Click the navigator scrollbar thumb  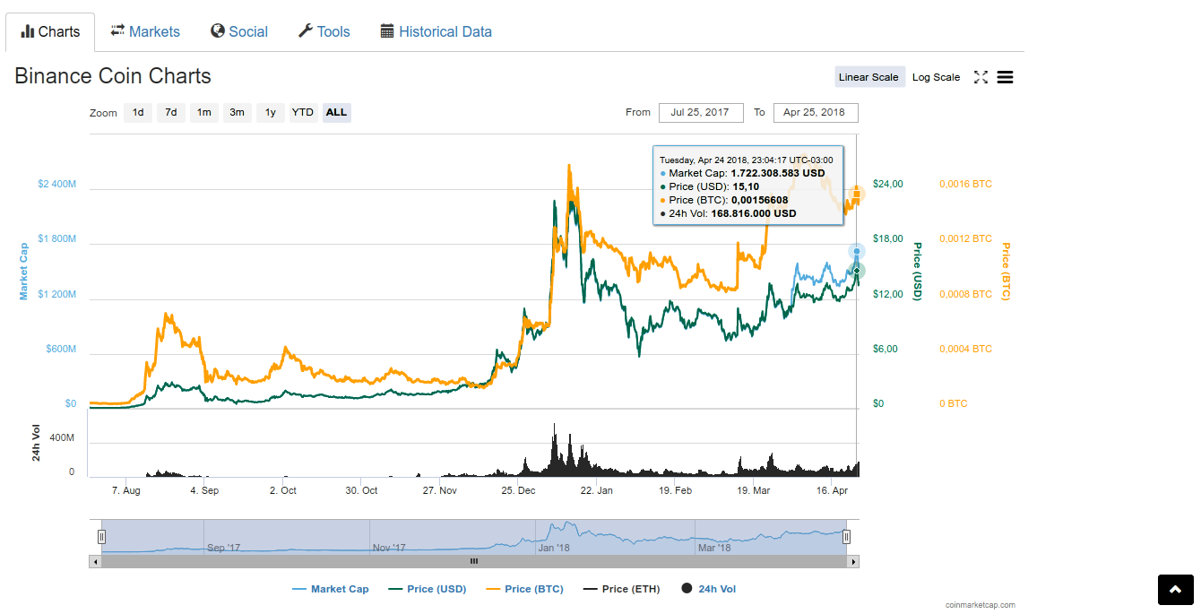(x=474, y=561)
